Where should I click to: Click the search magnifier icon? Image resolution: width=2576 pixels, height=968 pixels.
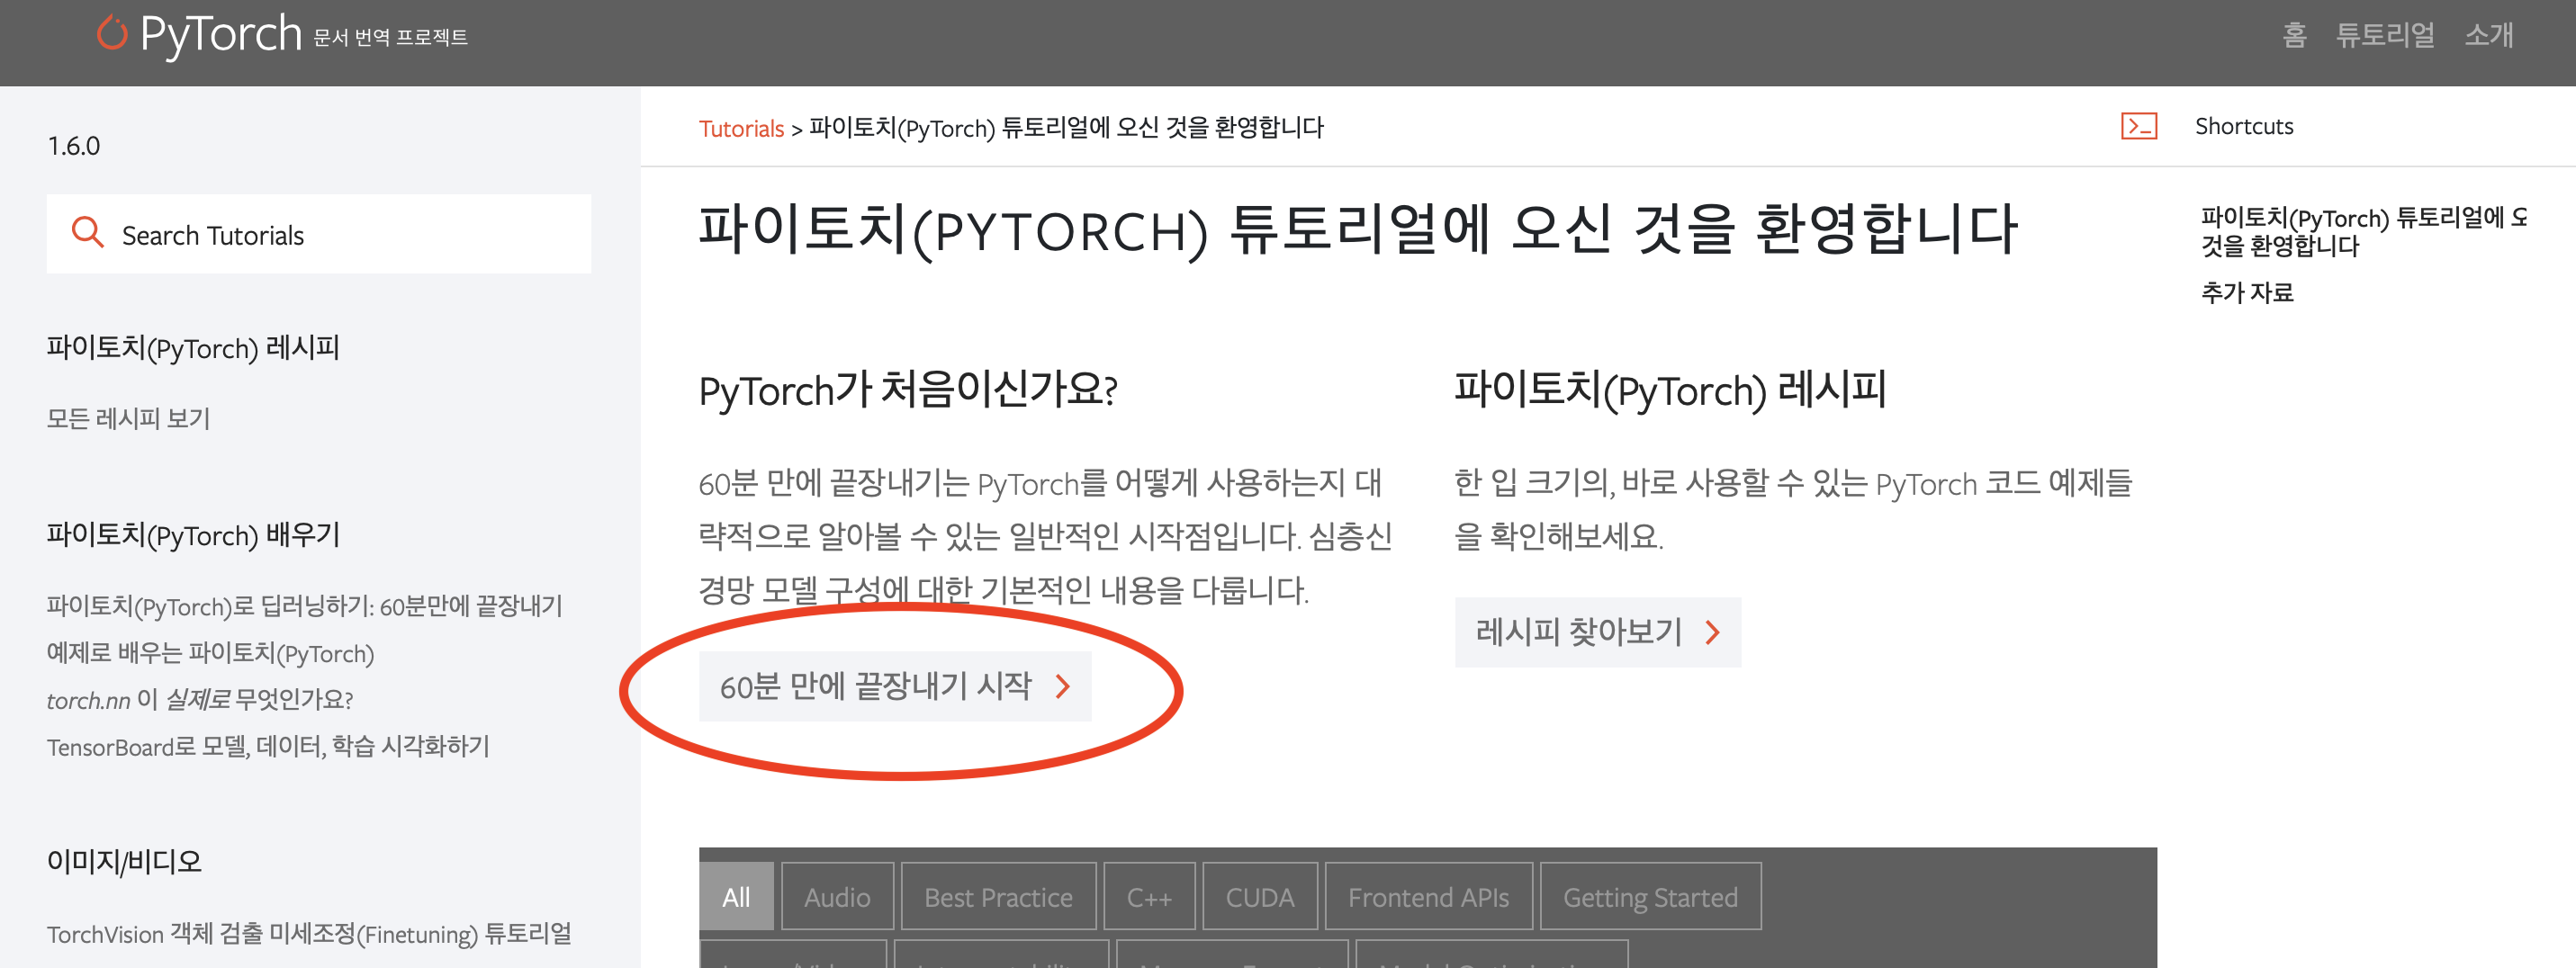click(x=88, y=233)
